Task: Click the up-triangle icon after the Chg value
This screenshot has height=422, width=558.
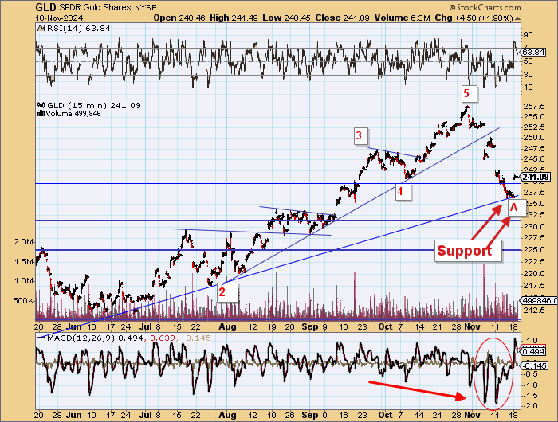Action: pos(517,18)
